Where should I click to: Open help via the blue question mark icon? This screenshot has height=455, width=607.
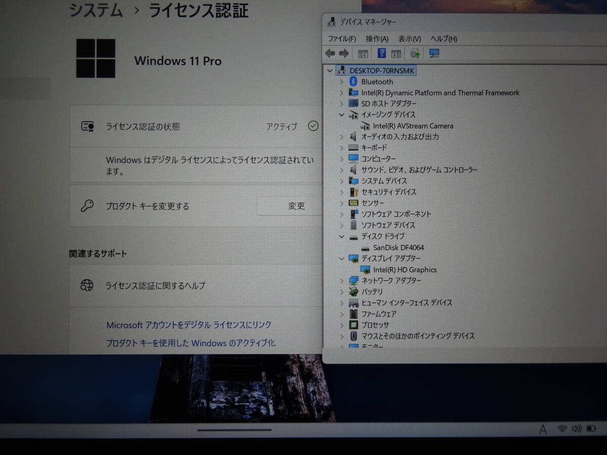(x=382, y=53)
